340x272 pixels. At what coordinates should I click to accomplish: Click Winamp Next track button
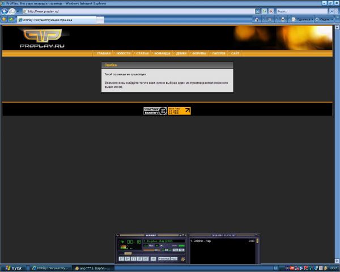(x=146, y=259)
